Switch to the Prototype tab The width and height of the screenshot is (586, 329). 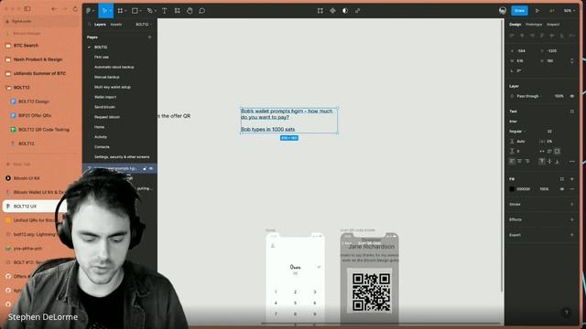(x=534, y=25)
